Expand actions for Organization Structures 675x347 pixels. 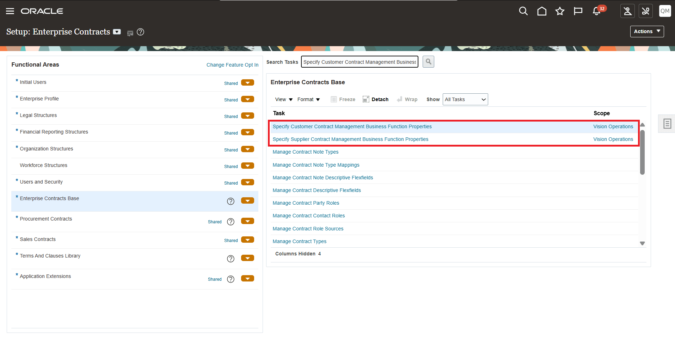pyautogui.click(x=247, y=149)
